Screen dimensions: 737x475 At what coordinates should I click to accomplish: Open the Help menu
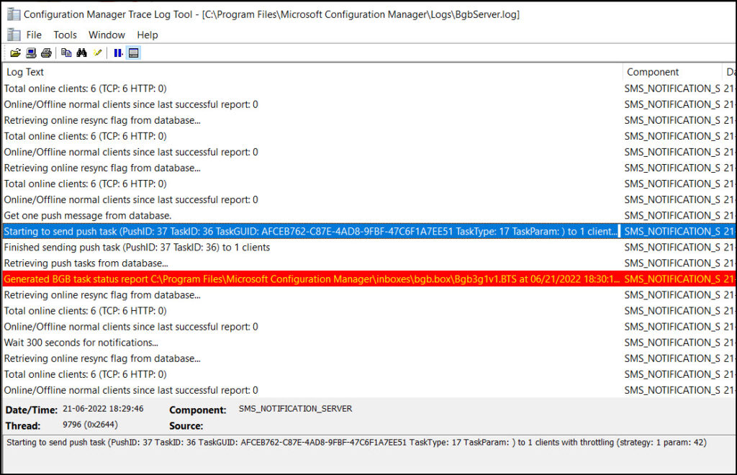tap(147, 35)
